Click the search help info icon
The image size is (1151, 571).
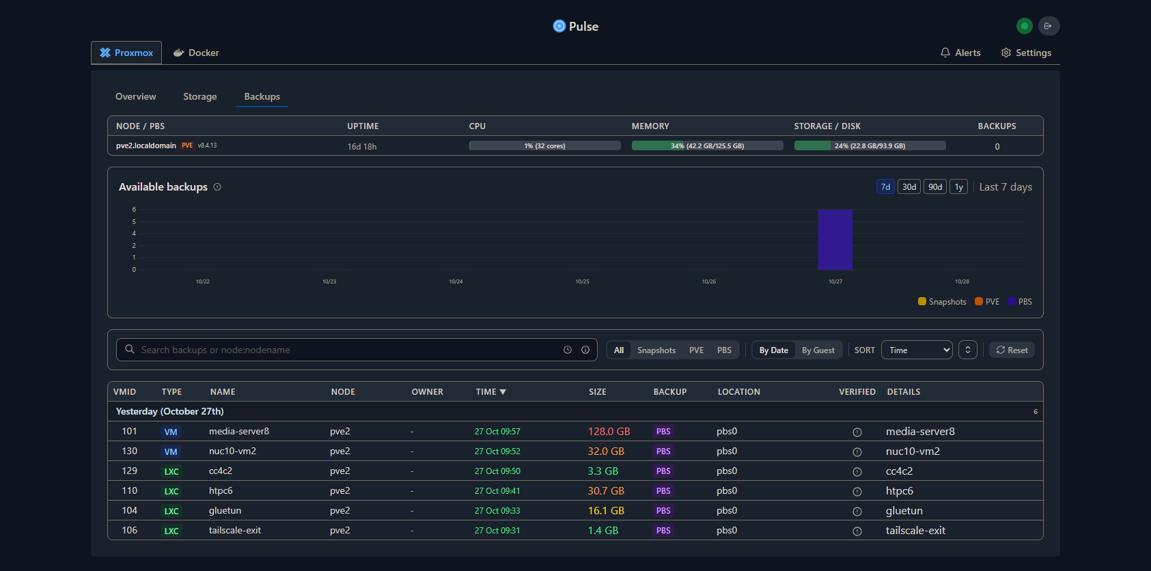coord(585,350)
